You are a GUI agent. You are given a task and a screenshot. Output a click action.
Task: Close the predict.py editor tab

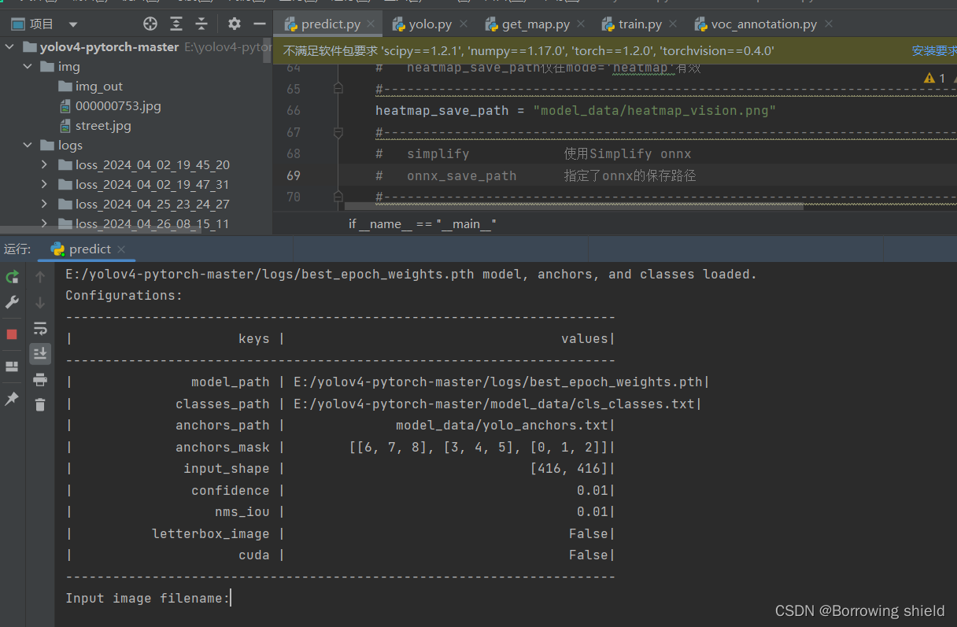click(x=371, y=24)
